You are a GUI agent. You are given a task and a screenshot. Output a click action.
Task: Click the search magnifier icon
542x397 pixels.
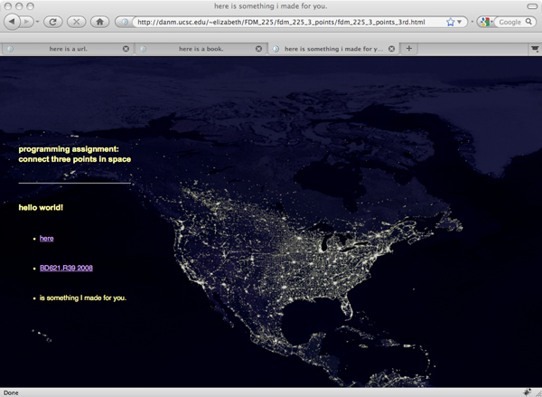point(528,22)
